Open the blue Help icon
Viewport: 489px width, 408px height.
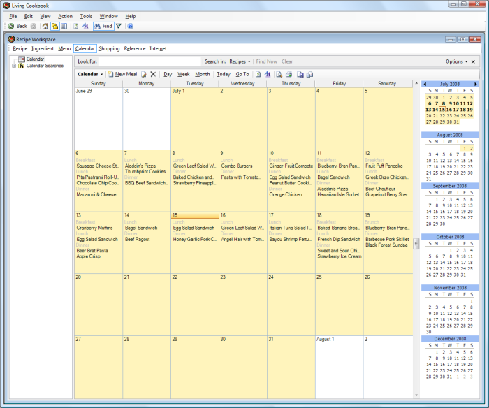[x=131, y=27]
